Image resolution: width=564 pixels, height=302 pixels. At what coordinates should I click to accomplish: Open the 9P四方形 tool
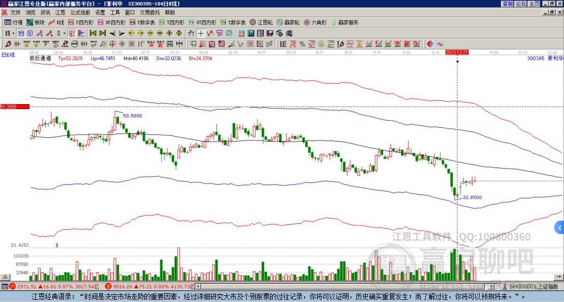111,22
